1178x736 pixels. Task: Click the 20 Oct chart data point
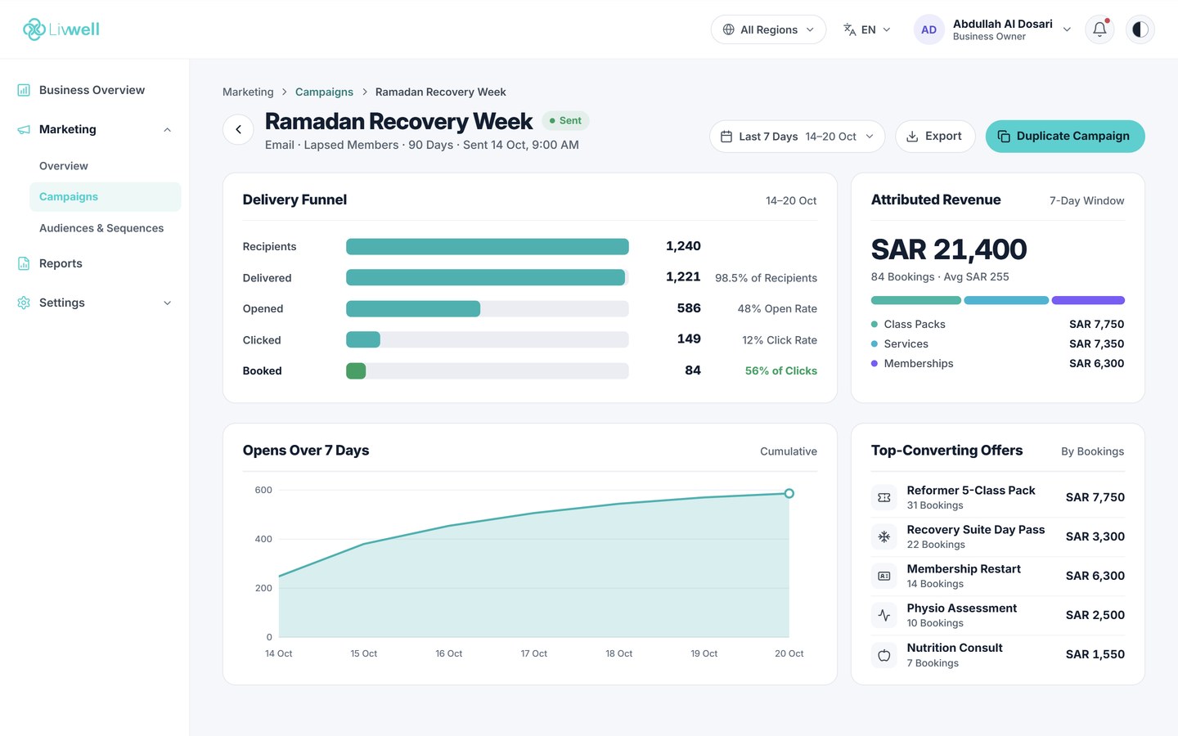click(789, 493)
